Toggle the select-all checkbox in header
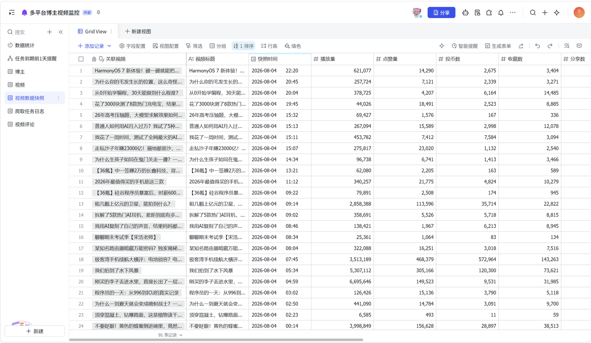The width and height of the screenshot is (591, 343). pyautogui.click(x=81, y=59)
